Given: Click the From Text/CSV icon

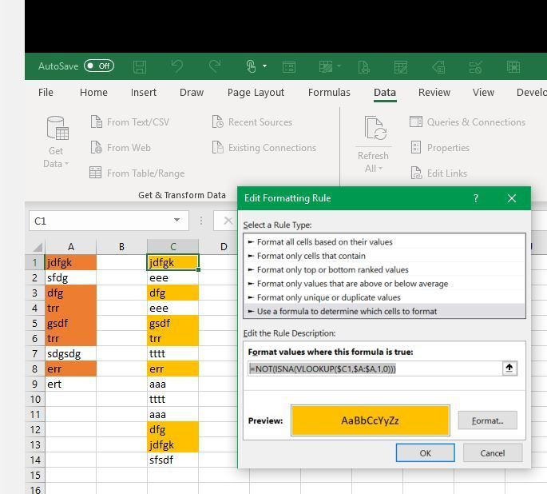Looking at the screenshot, I should [x=97, y=122].
